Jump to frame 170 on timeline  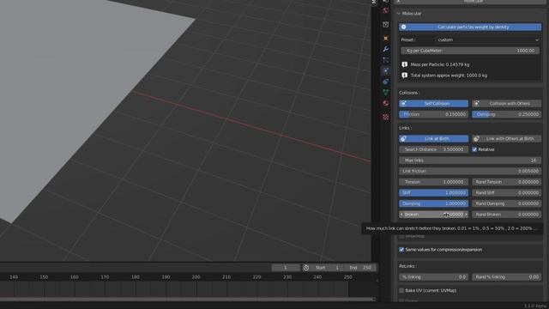coord(105,277)
